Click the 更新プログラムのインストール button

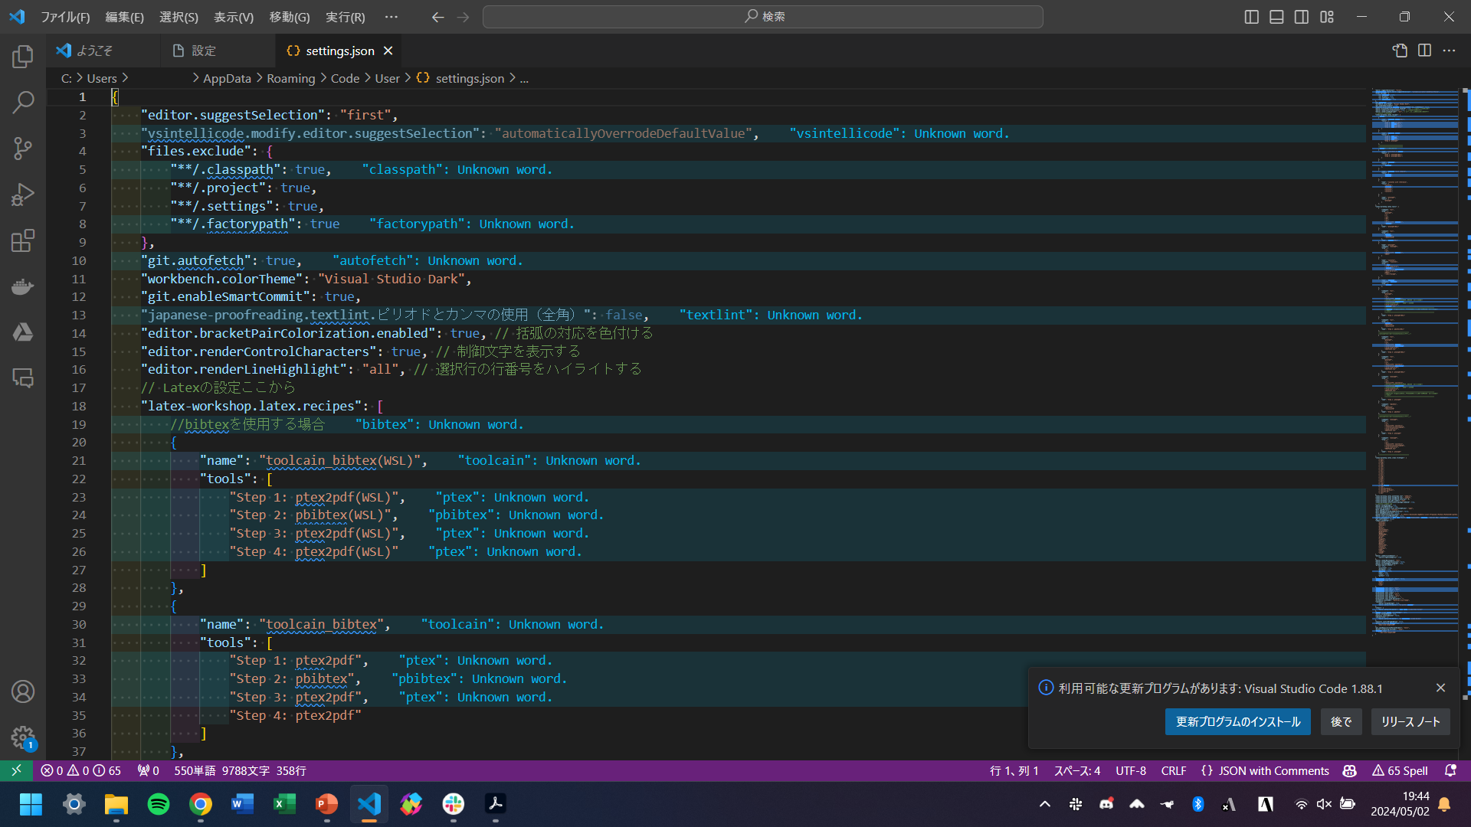point(1237,721)
